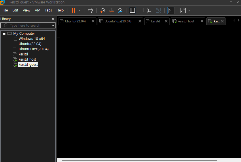Enter full screen mode

(150, 10)
